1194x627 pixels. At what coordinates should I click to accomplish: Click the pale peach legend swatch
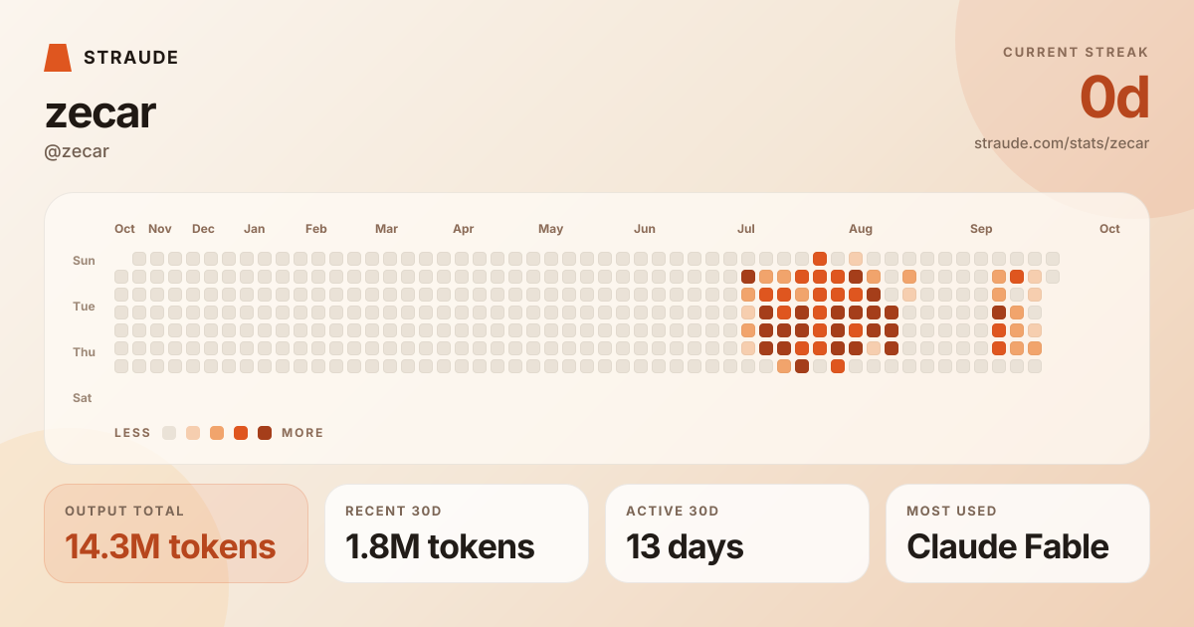tap(193, 433)
